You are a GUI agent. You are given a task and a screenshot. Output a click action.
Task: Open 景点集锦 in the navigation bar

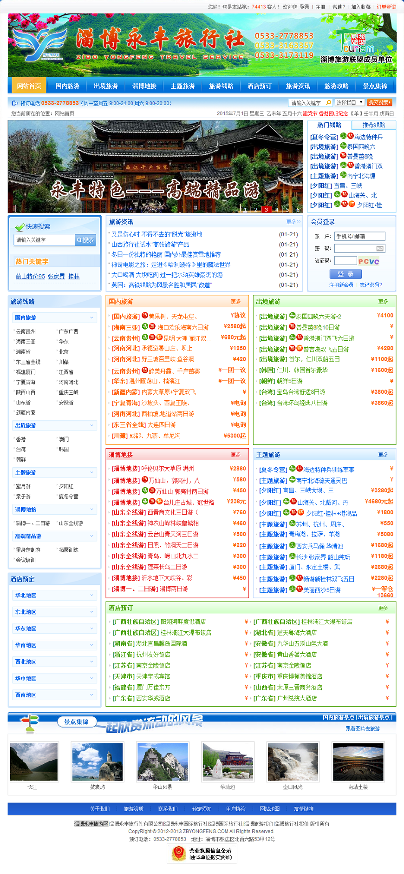click(x=375, y=86)
